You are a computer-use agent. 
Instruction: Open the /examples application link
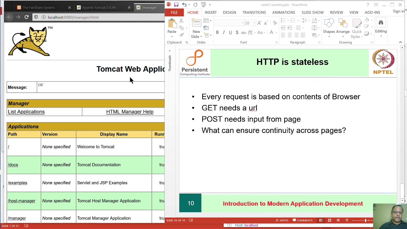17,183
